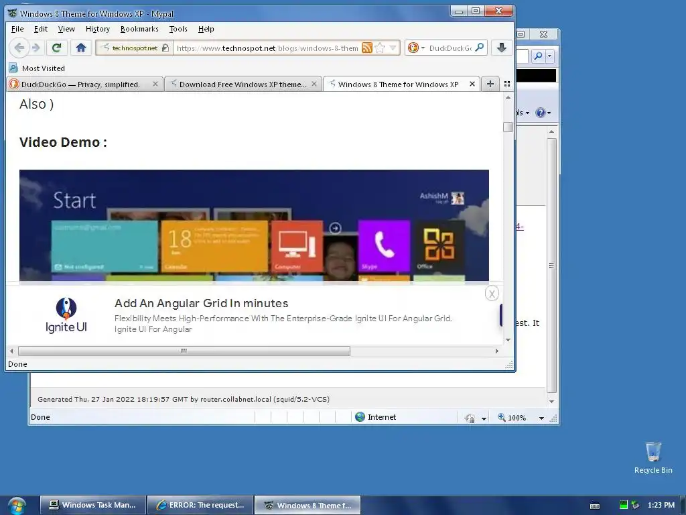Click the Internet Explorer vertical scrollbar thumb

(x=552, y=266)
